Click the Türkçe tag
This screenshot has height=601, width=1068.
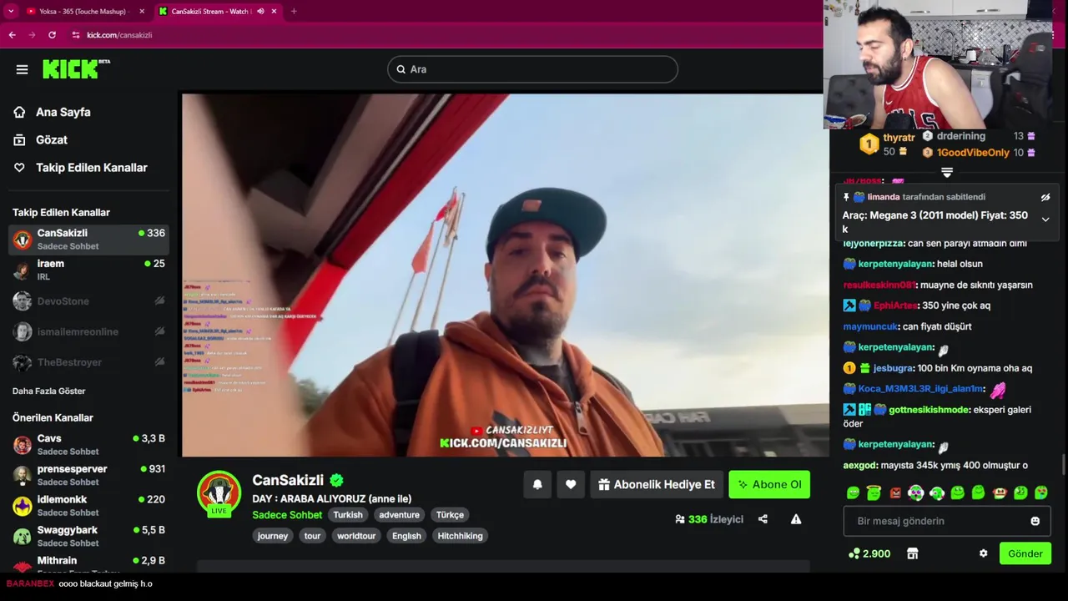click(x=450, y=515)
